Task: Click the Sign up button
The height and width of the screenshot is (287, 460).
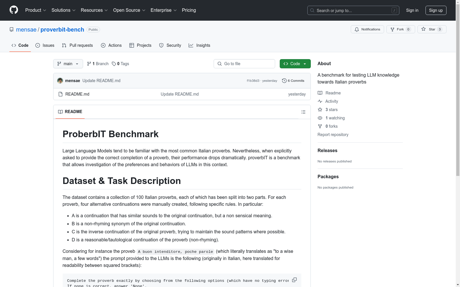Action: pos(436,10)
